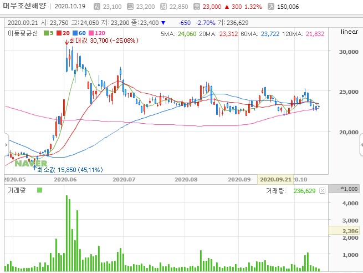
Task: Switch the linear scale setting
Action: (x=349, y=32)
